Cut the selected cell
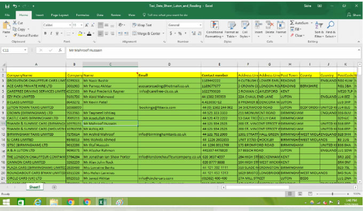This screenshot has height=211, width=363. point(18,23)
